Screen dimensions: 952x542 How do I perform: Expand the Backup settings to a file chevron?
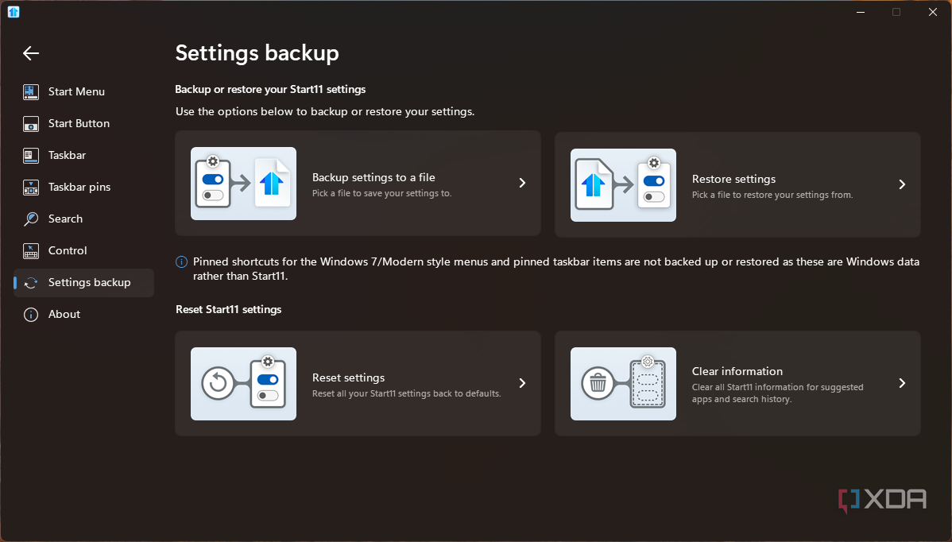coord(522,183)
